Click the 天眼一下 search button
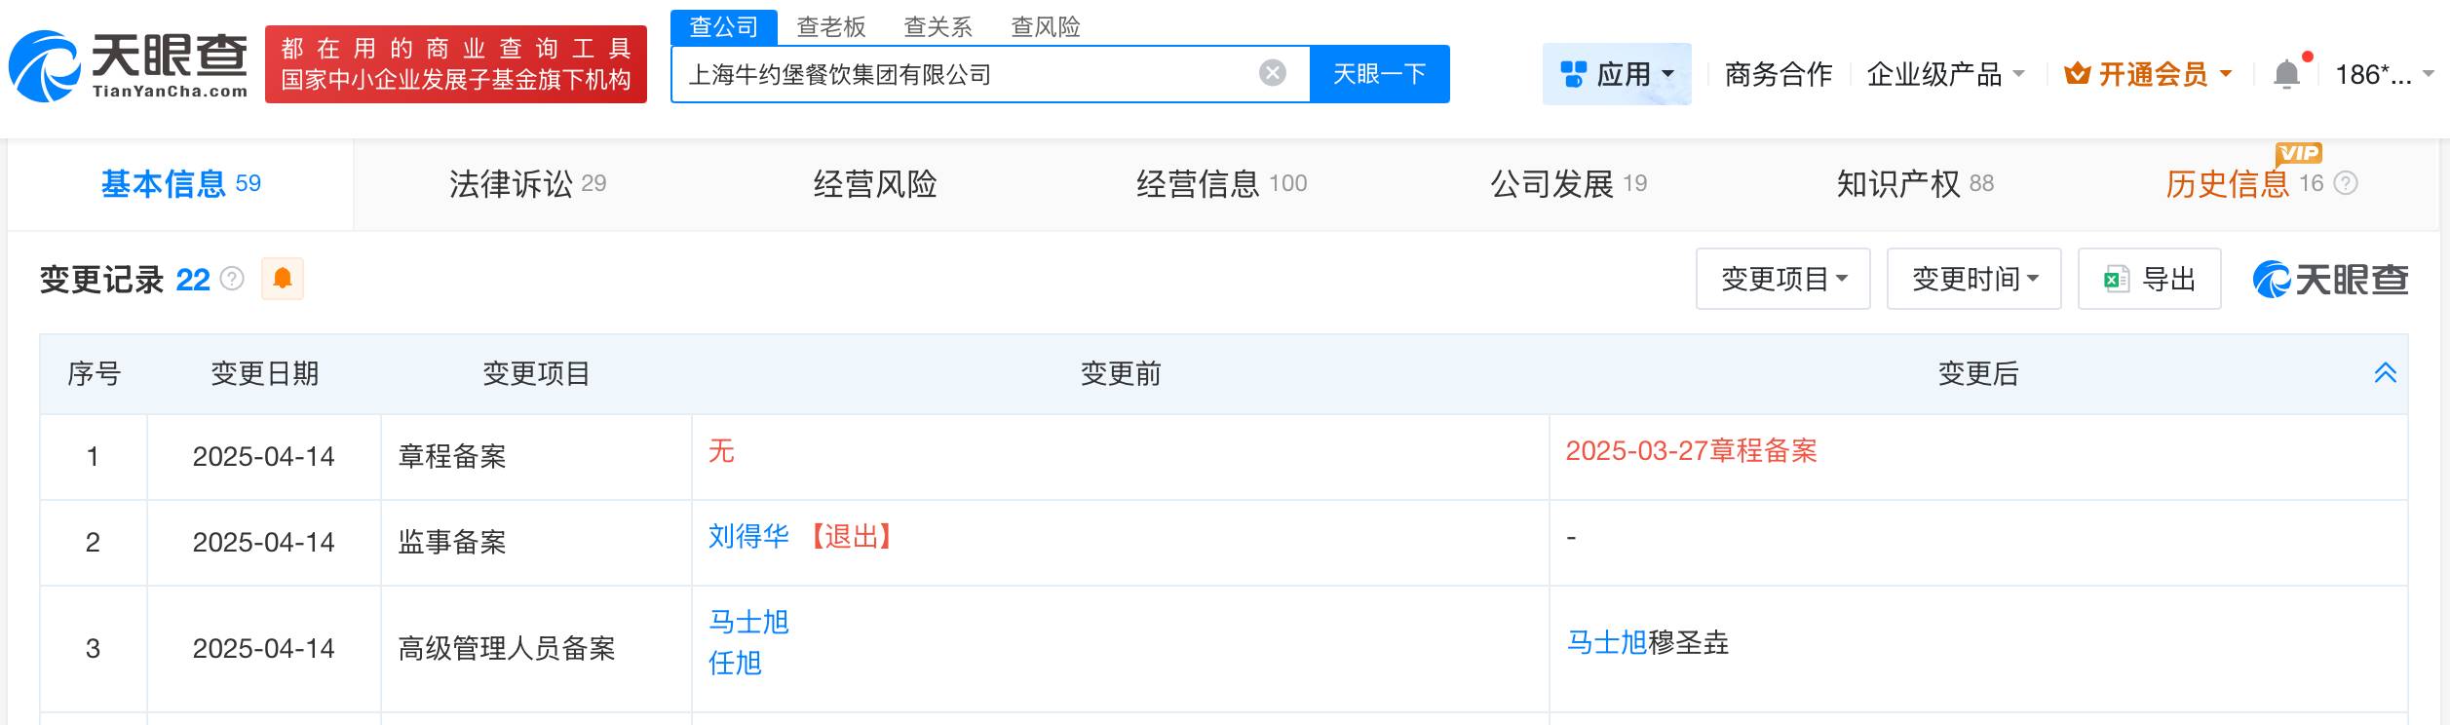 pyautogui.click(x=1379, y=74)
